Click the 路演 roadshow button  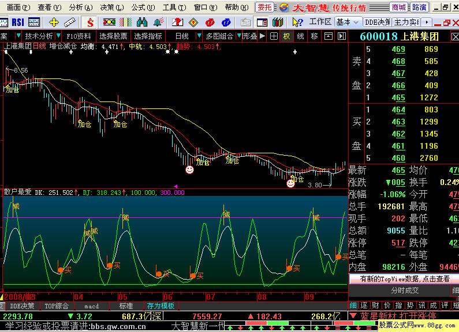tap(419, 7)
